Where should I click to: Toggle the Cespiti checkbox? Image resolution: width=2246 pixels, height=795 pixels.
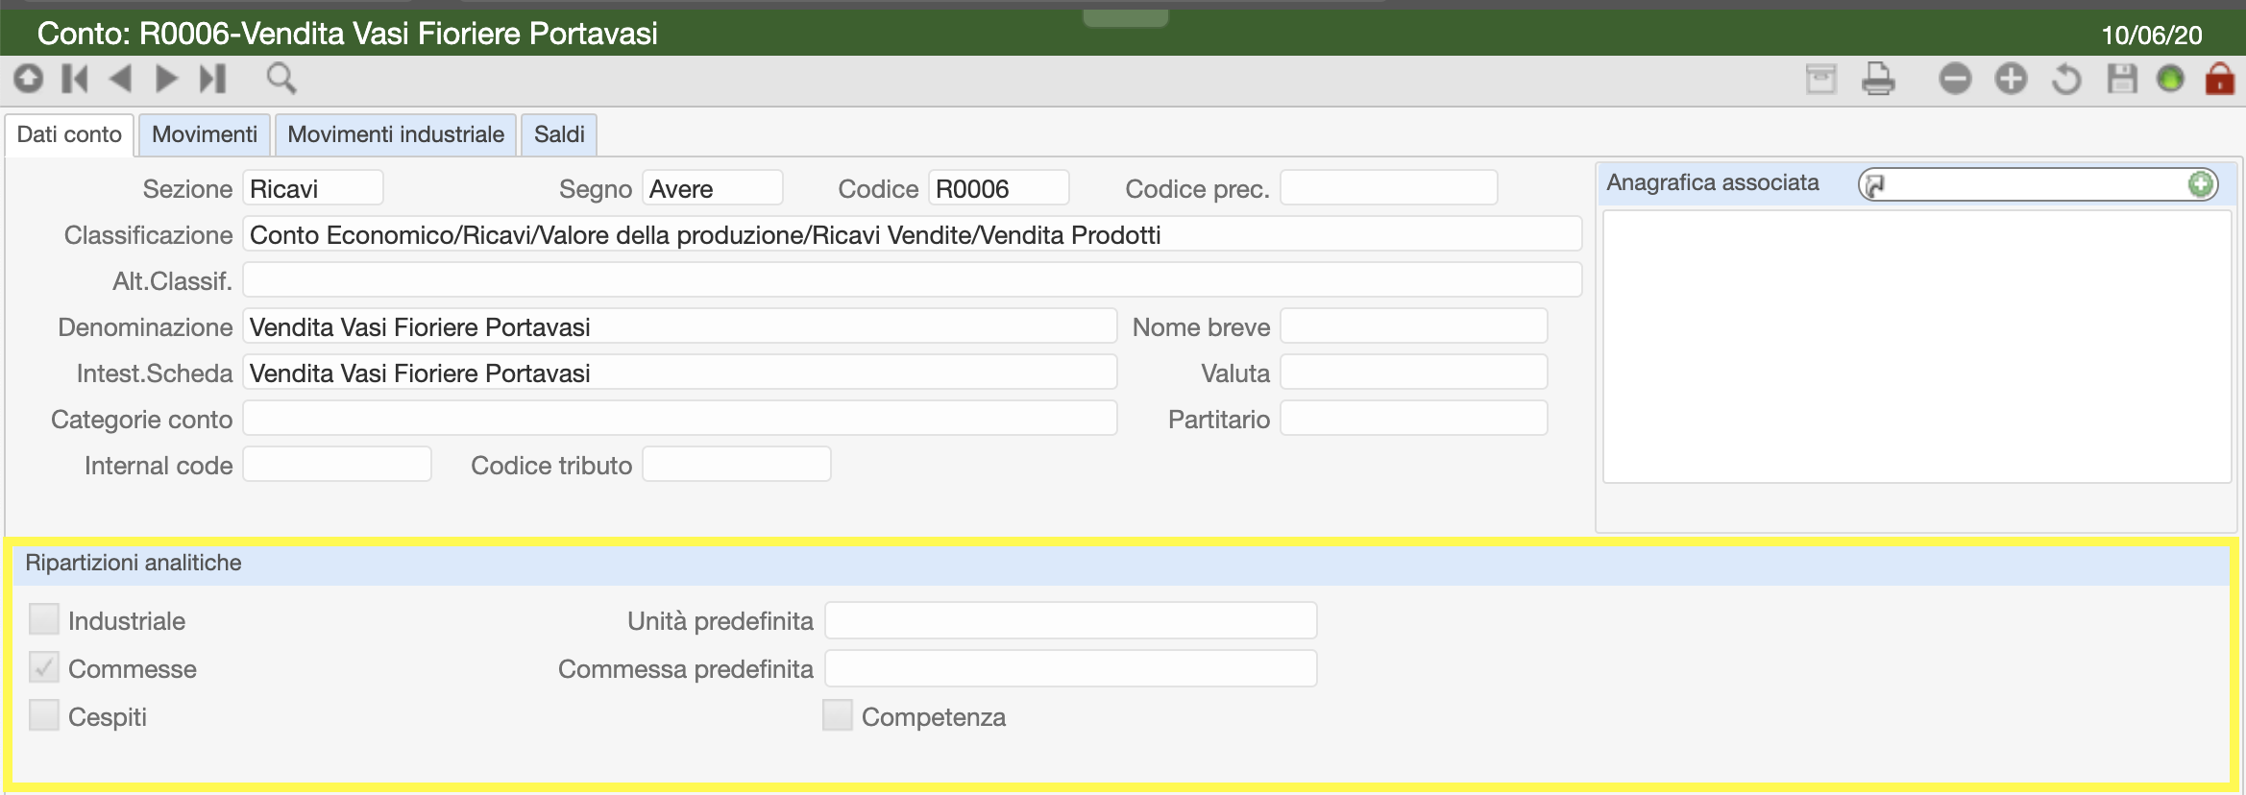pyautogui.click(x=44, y=715)
